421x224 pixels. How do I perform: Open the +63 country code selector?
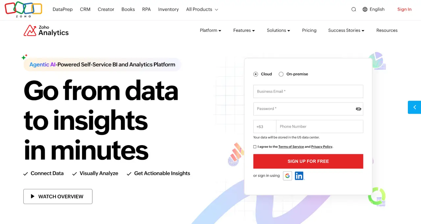pos(265,126)
